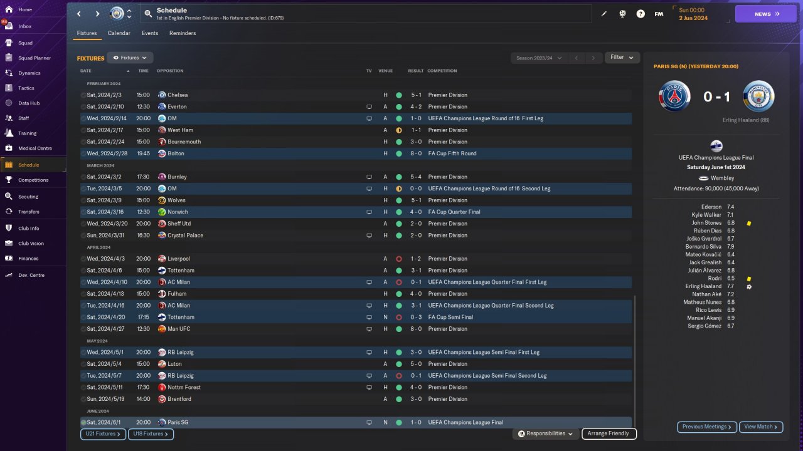The width and height of the screenshot is (803, 451).
Task: Open the world globe icon in the top bar
Action: pyautogui.click(x=622, y=14)
